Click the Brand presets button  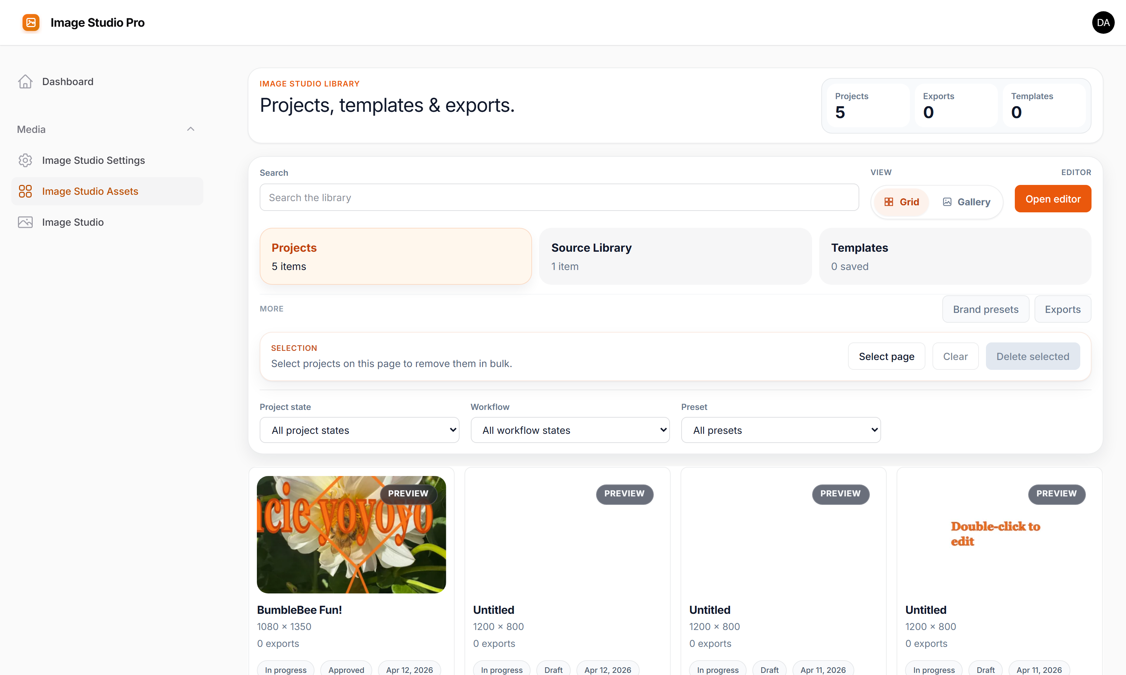[x=985, y=309]
